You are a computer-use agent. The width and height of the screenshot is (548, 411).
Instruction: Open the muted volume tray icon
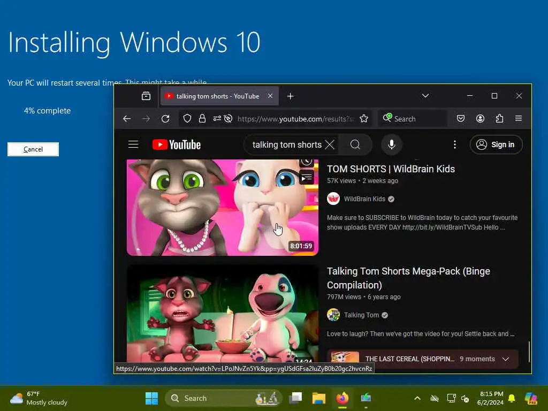click(x=465, y=398)
